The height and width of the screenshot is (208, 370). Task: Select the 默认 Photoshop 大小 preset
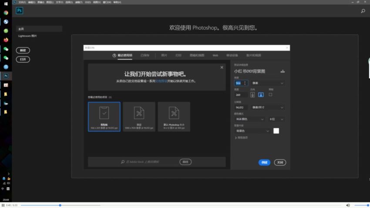(x=174, y=117)
